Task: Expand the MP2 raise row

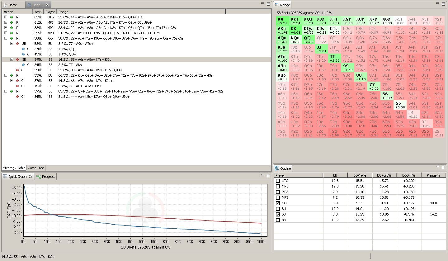Action: (6, 28)
